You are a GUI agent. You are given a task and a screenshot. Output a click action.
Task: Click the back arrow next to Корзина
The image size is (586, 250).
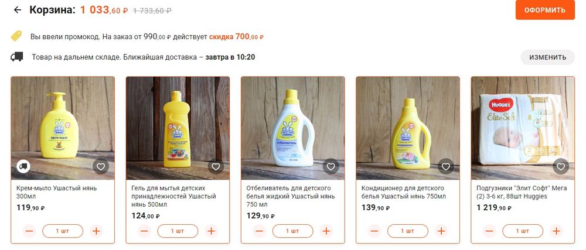pyautogui.click(x=17, y=10)
